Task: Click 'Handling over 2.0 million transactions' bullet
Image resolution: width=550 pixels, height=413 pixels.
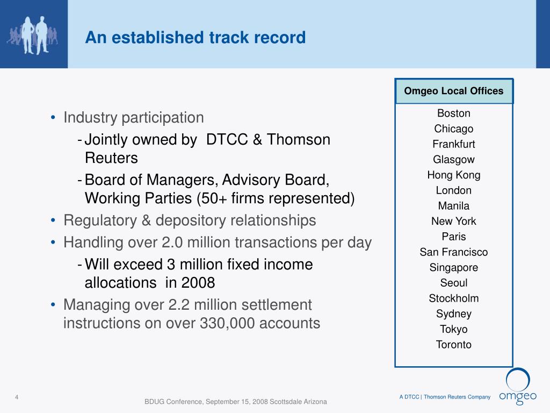Action: 218,243
